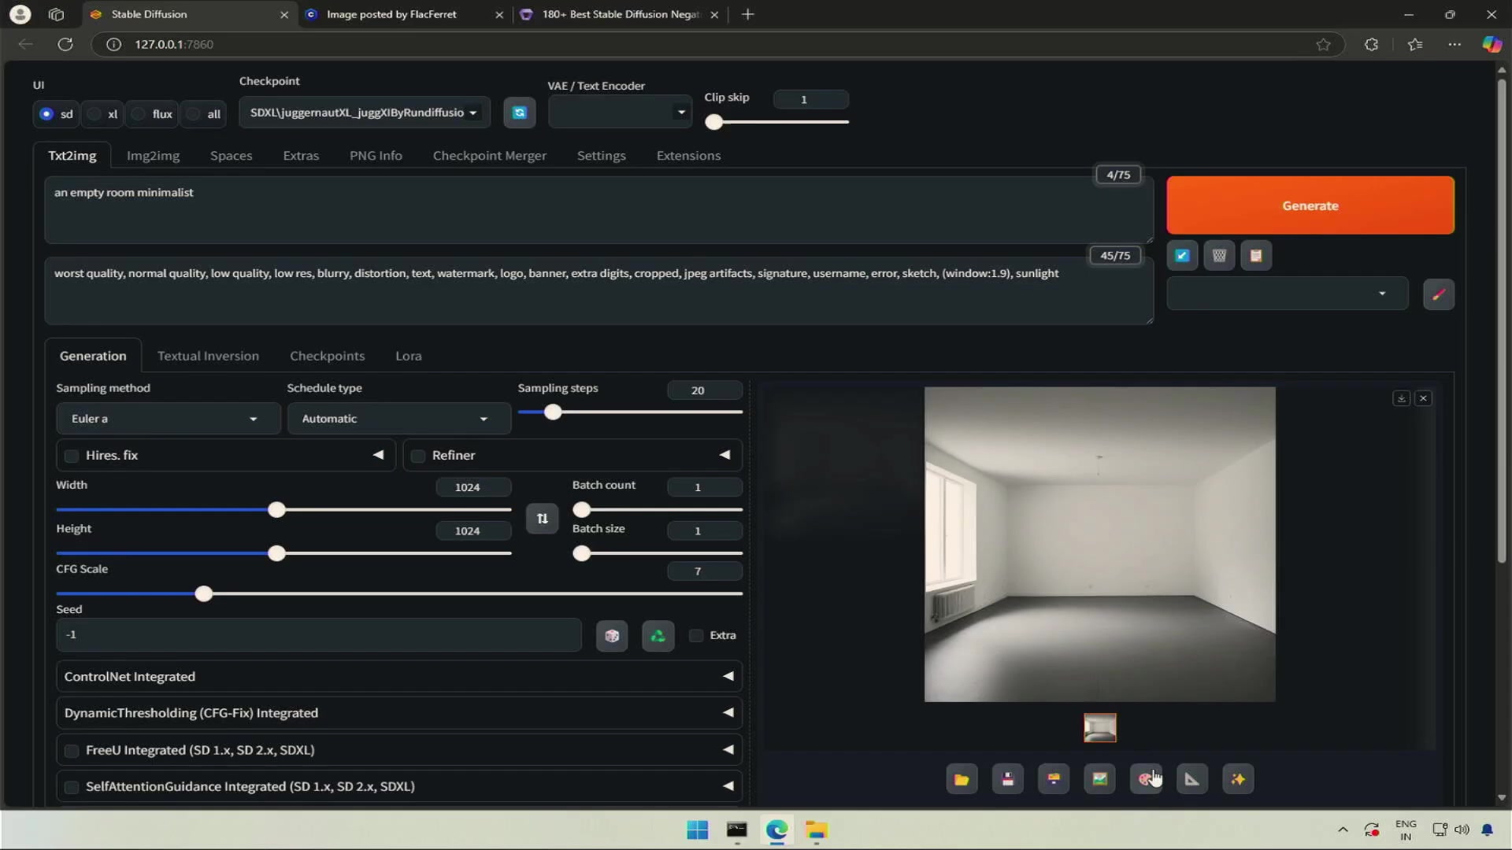Open the Lora tab
The height and width of the screenshot is (850, 1512).
408,356
